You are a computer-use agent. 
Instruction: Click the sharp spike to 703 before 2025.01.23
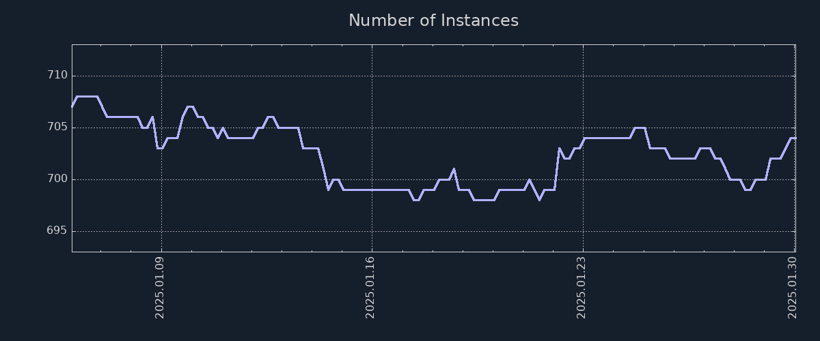pos(559,148)
